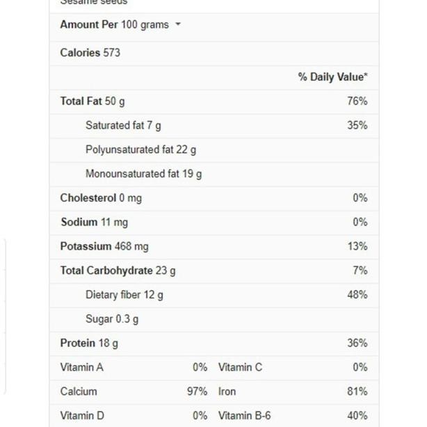Select Total Carbohydrate 23 g label

[118, 271]
